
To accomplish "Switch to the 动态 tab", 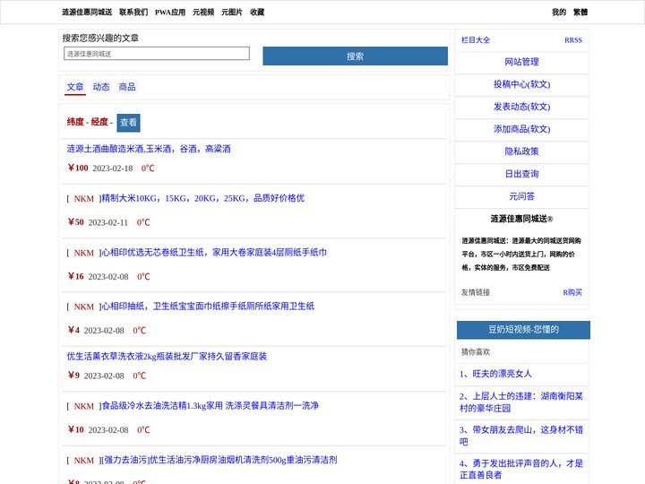I will tap(101, 87).
